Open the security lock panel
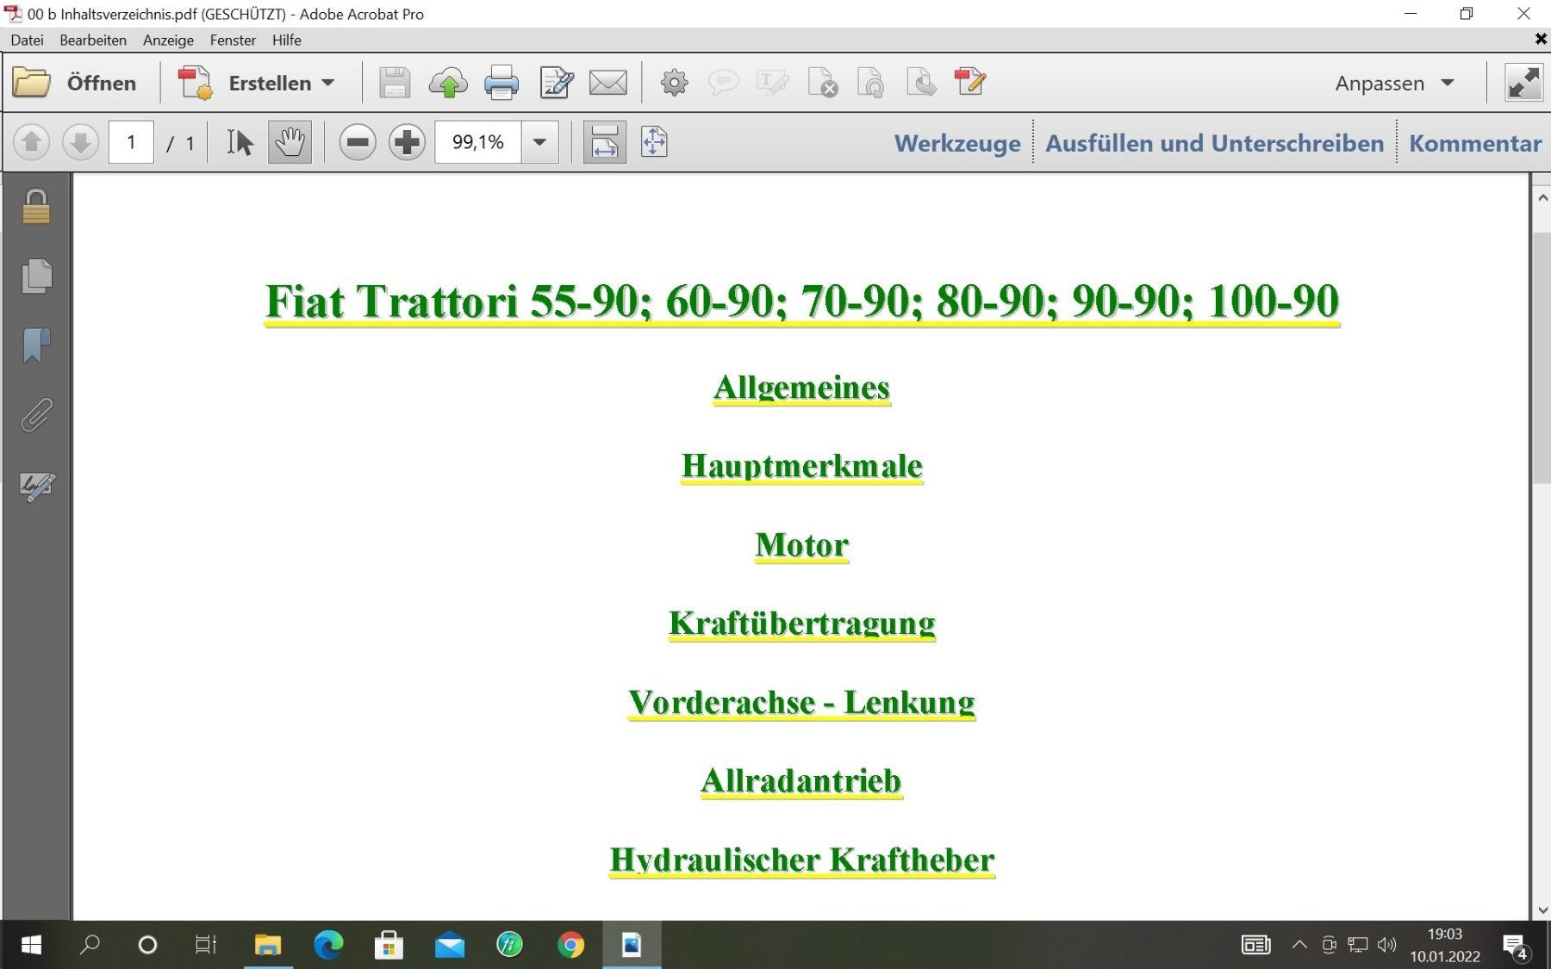The width and height of the screenshot is (1551, 969). point(36,207)
